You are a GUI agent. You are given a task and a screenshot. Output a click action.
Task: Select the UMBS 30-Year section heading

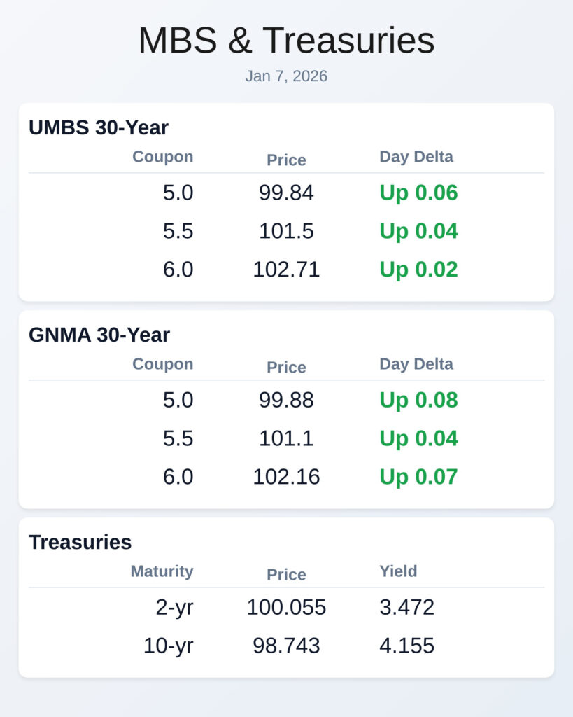click(99, 127)
